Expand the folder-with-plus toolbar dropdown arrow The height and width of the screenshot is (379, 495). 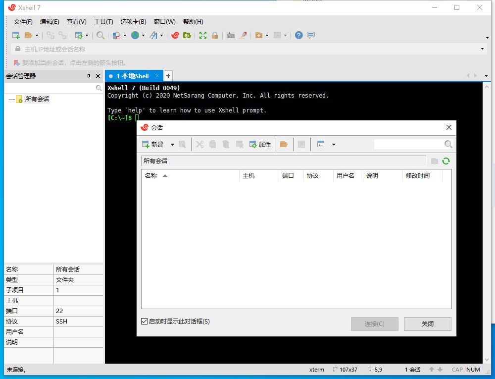coord(267,35)
